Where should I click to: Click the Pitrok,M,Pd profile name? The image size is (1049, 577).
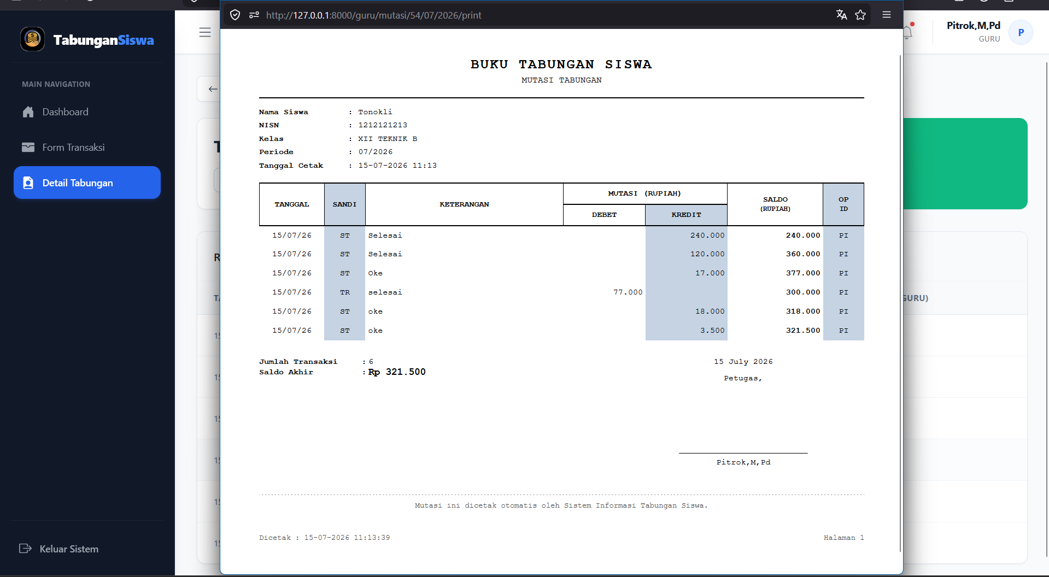[x=973, y=26]
